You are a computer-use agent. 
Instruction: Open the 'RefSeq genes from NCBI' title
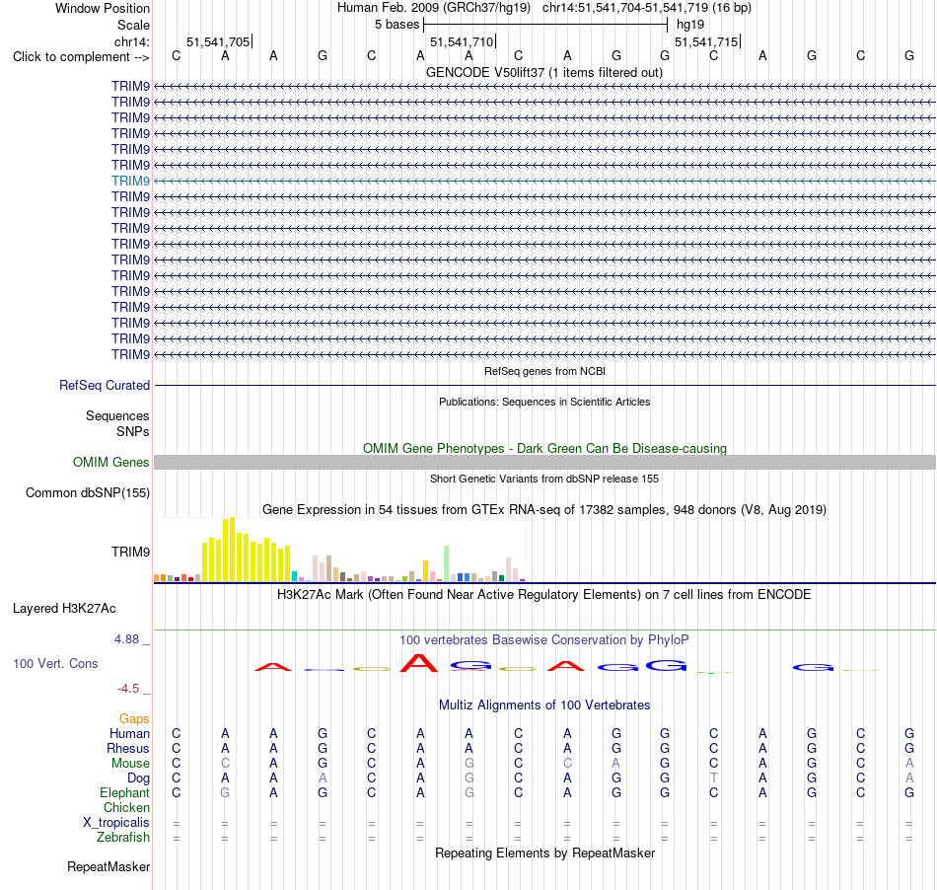tap(544, 371)
